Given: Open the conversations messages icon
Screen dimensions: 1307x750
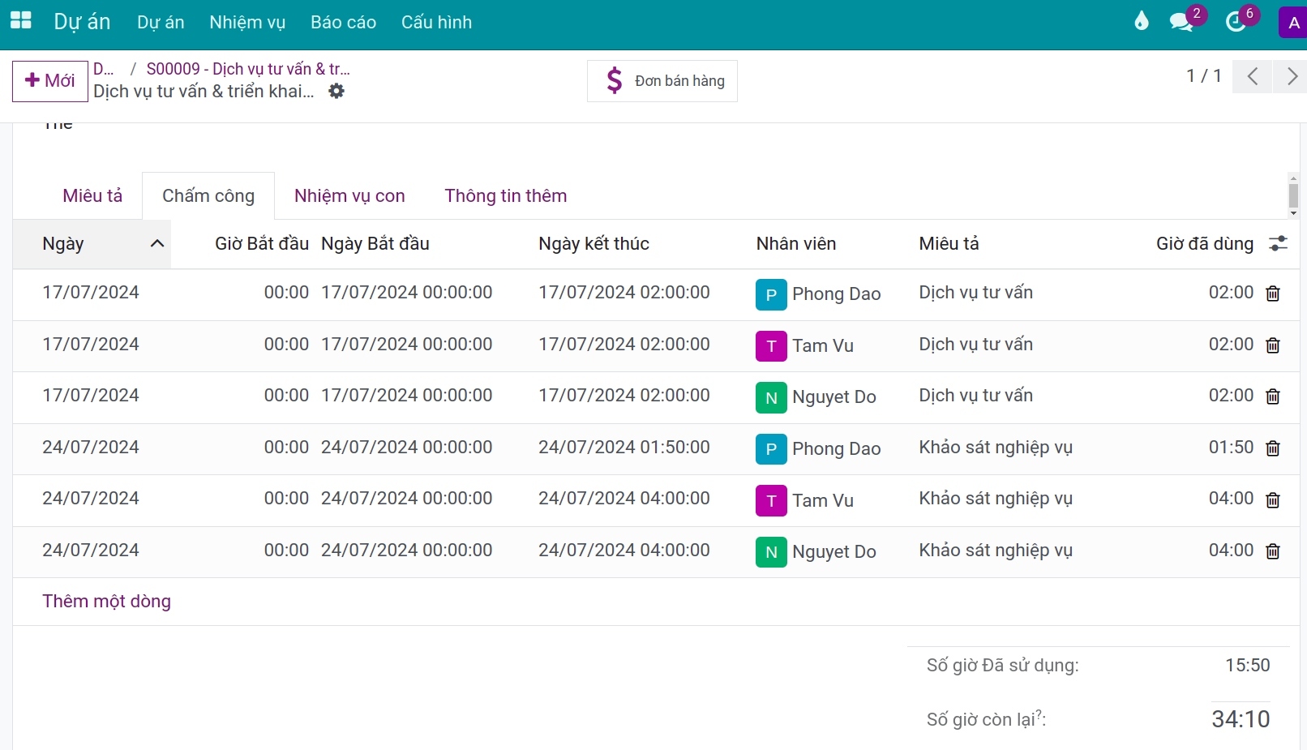Looking at the screenshot, I should pos(1182,22).
